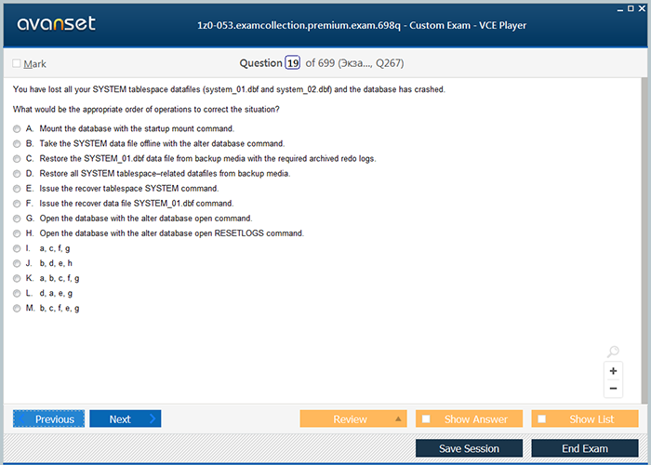Click the Save Session button

pos(469,448)
